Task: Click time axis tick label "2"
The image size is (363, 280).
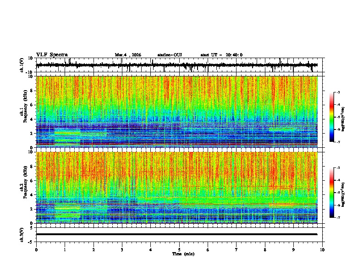Action: 93,250
